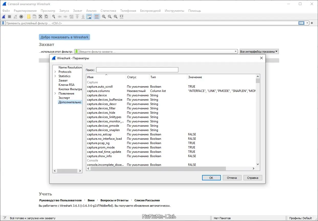This screenshot has height=221, width=318.
Task: Click the zoom in icon in toolbar
Action: pyautogui.click(x=104, y=17)
